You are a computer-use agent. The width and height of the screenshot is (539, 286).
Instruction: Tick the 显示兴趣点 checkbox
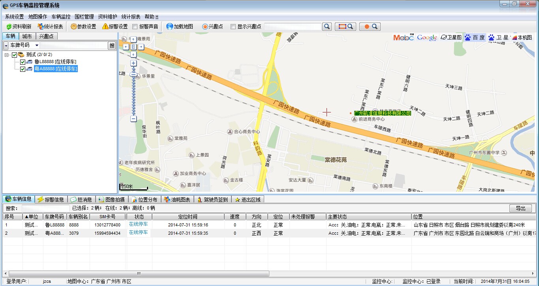[233, 27]
